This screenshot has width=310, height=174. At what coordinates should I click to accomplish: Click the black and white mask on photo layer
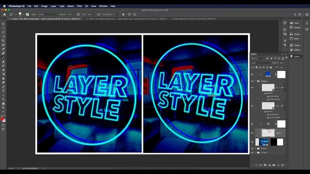(x=277, y=142)
